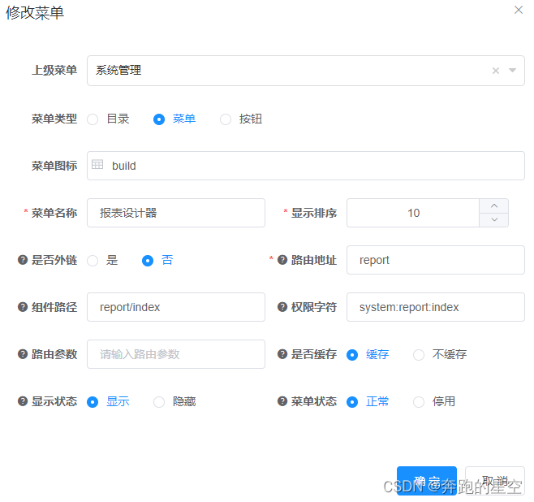Expand the 上级菜单 dropdown arrow
The height and width of the screenshot is (502, 534).
[x=512, y=70]
